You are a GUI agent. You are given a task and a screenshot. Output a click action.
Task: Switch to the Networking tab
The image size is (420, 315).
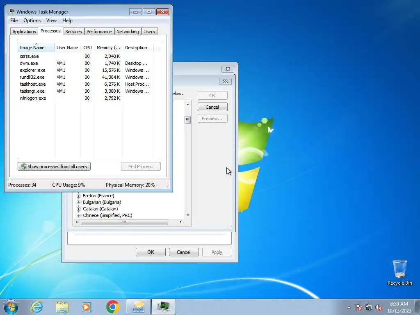point(128,32)
